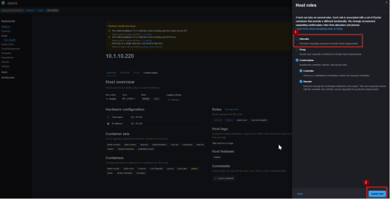The width and height of the screenshot is (390, 199).
Task: Open Learn more about assigning roles link
Action: click(319, 29)
